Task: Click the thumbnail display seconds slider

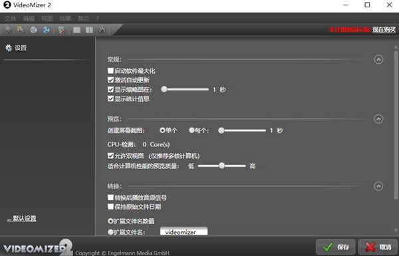Action: point(185,89)
